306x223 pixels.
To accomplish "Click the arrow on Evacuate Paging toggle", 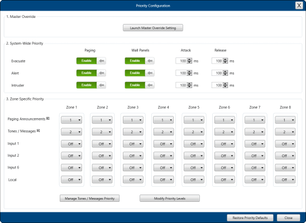I will tap(102, 61).
